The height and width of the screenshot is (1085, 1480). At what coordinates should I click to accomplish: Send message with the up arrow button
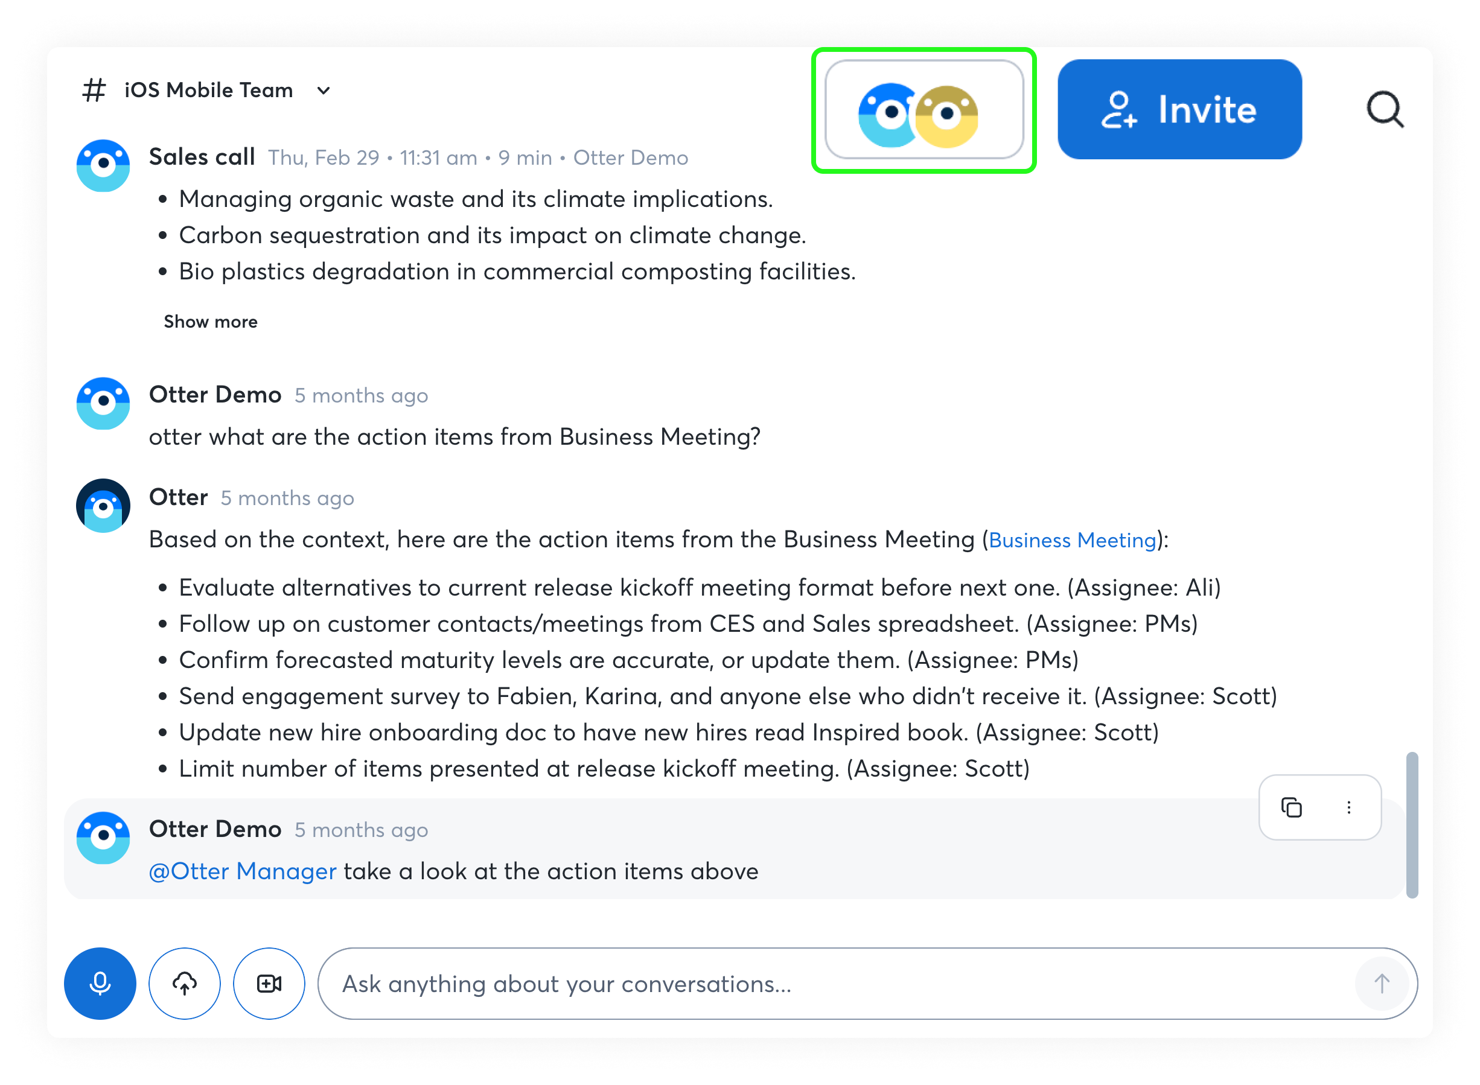click(1382, 984)
